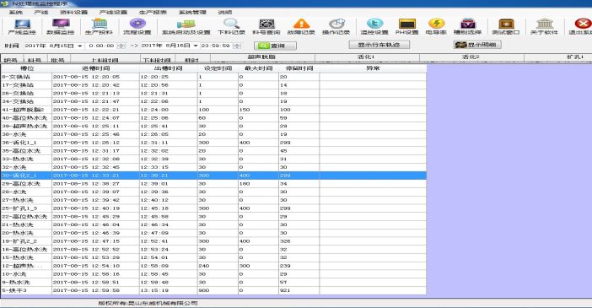
Task: Click the red 退出系统 exit icon
Action: pyautogui.click(x=582, y=27)
